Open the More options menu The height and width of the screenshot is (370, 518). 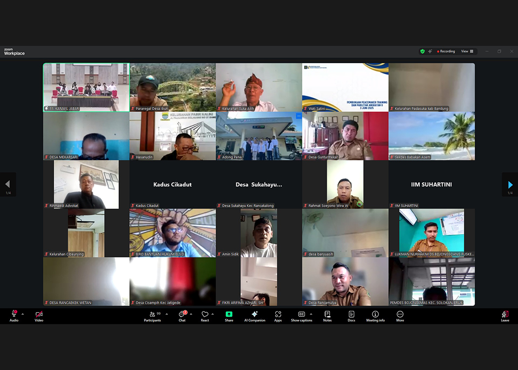coord(400,316)
